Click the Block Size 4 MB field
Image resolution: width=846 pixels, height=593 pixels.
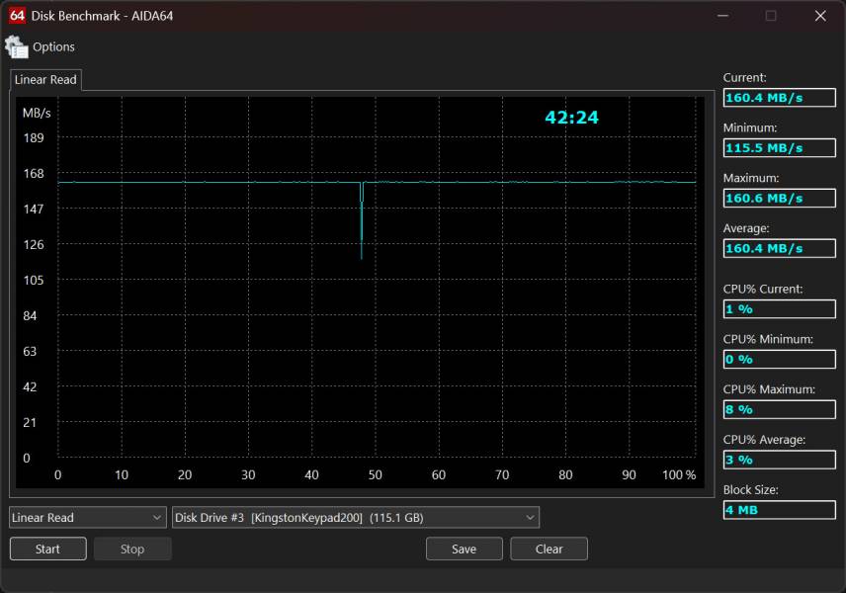(779, 510)
